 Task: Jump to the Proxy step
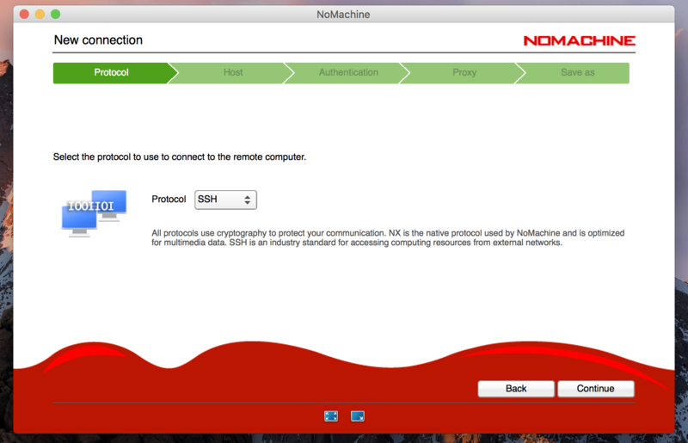point(464,72)
